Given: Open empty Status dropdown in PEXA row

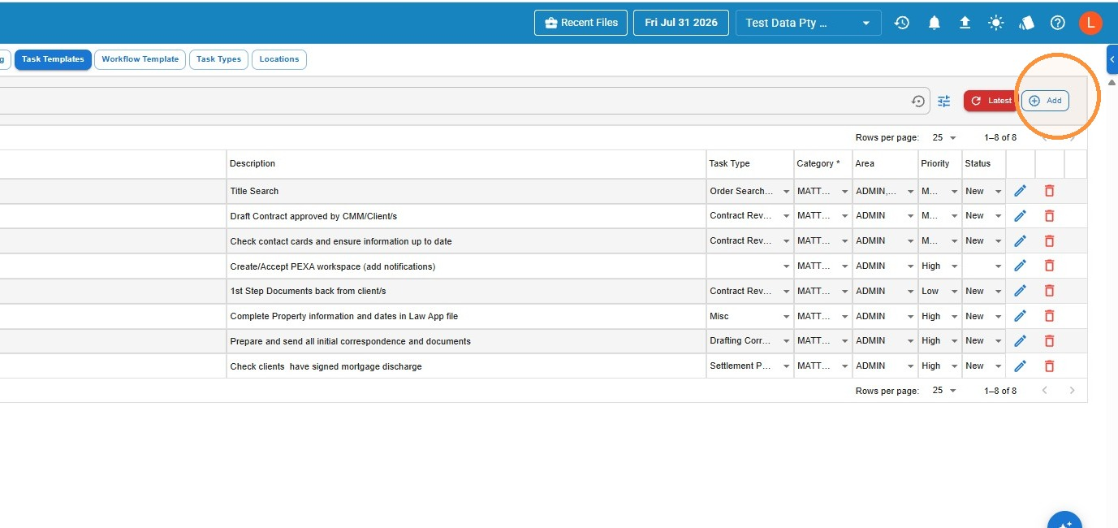Looking at the screenshot, I should pyautogui.click(x=983, y=266).
